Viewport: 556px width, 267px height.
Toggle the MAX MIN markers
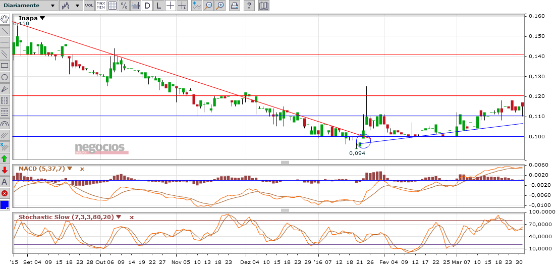pyautogui.click(x=100, y=6)
